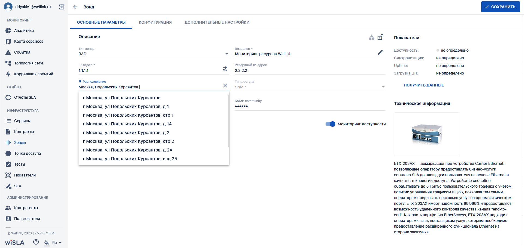Open the help question mark icon

click(36, 242)
